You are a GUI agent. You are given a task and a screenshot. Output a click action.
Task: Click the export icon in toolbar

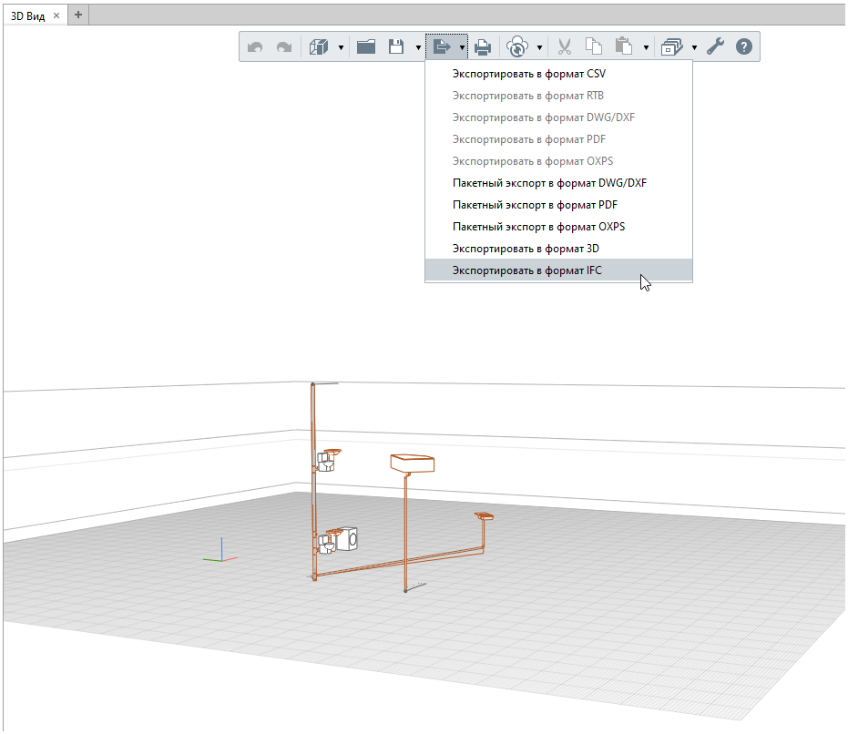tap(442, 46)
